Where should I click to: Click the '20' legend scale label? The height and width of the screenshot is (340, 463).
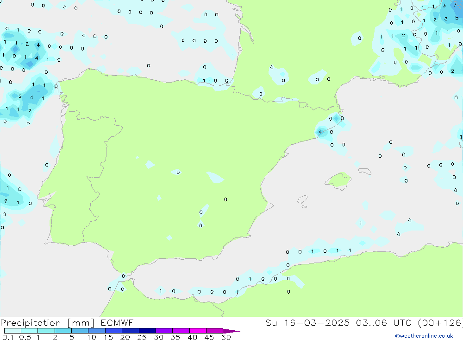click(x=125, y=337)
